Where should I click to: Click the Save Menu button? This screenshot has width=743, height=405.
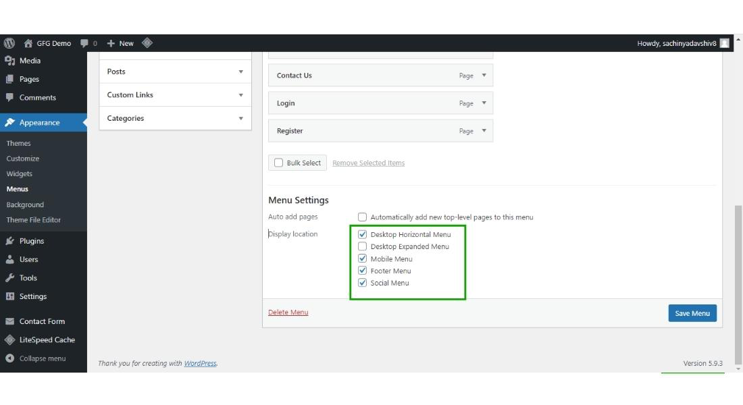click(x=692, y=313)
